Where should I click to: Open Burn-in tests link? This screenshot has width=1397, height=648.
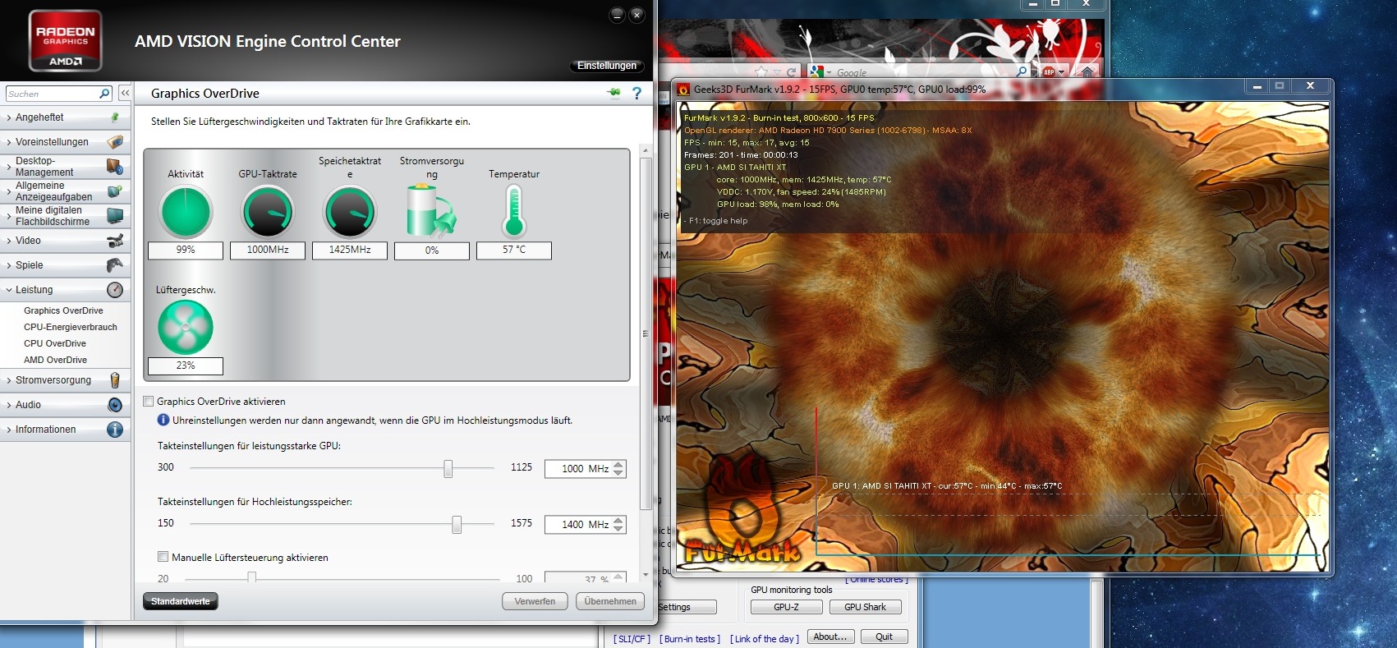(x=689, y=639)
